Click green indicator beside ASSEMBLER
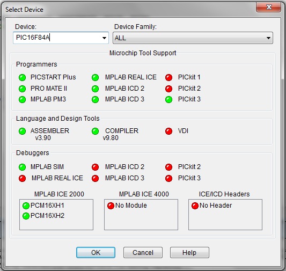 (22, 131)
